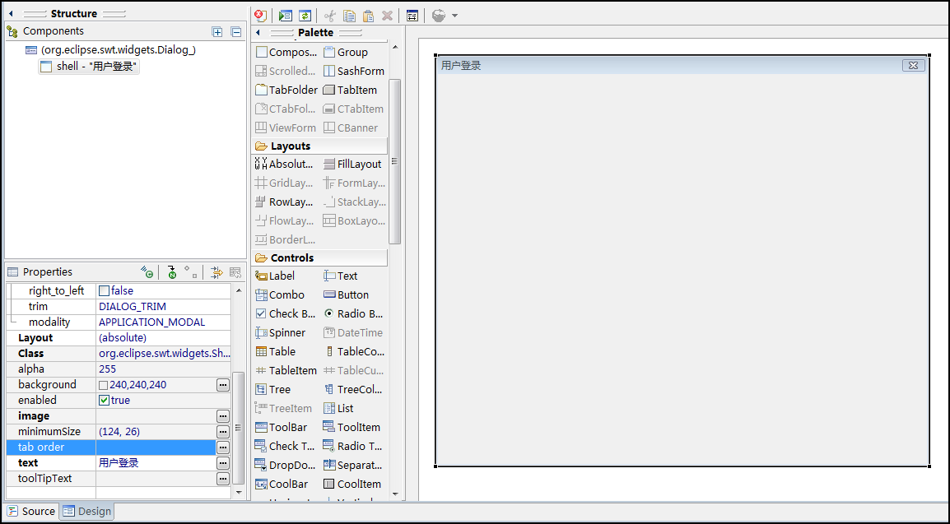950x524 pixels.
Task: Select the Radio Button palette entry
Action: 352,313
